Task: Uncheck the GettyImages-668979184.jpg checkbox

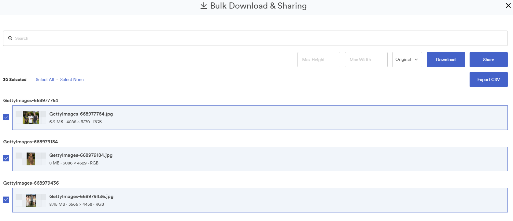Action: pos(6,158)
